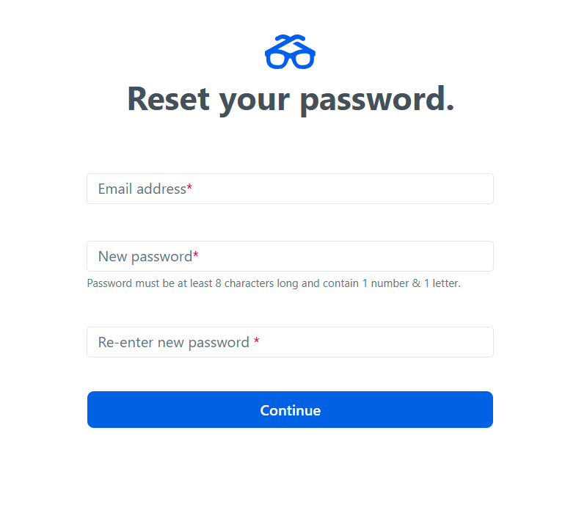
Task: Click the password requirements hint text
Action: [274, 283]
